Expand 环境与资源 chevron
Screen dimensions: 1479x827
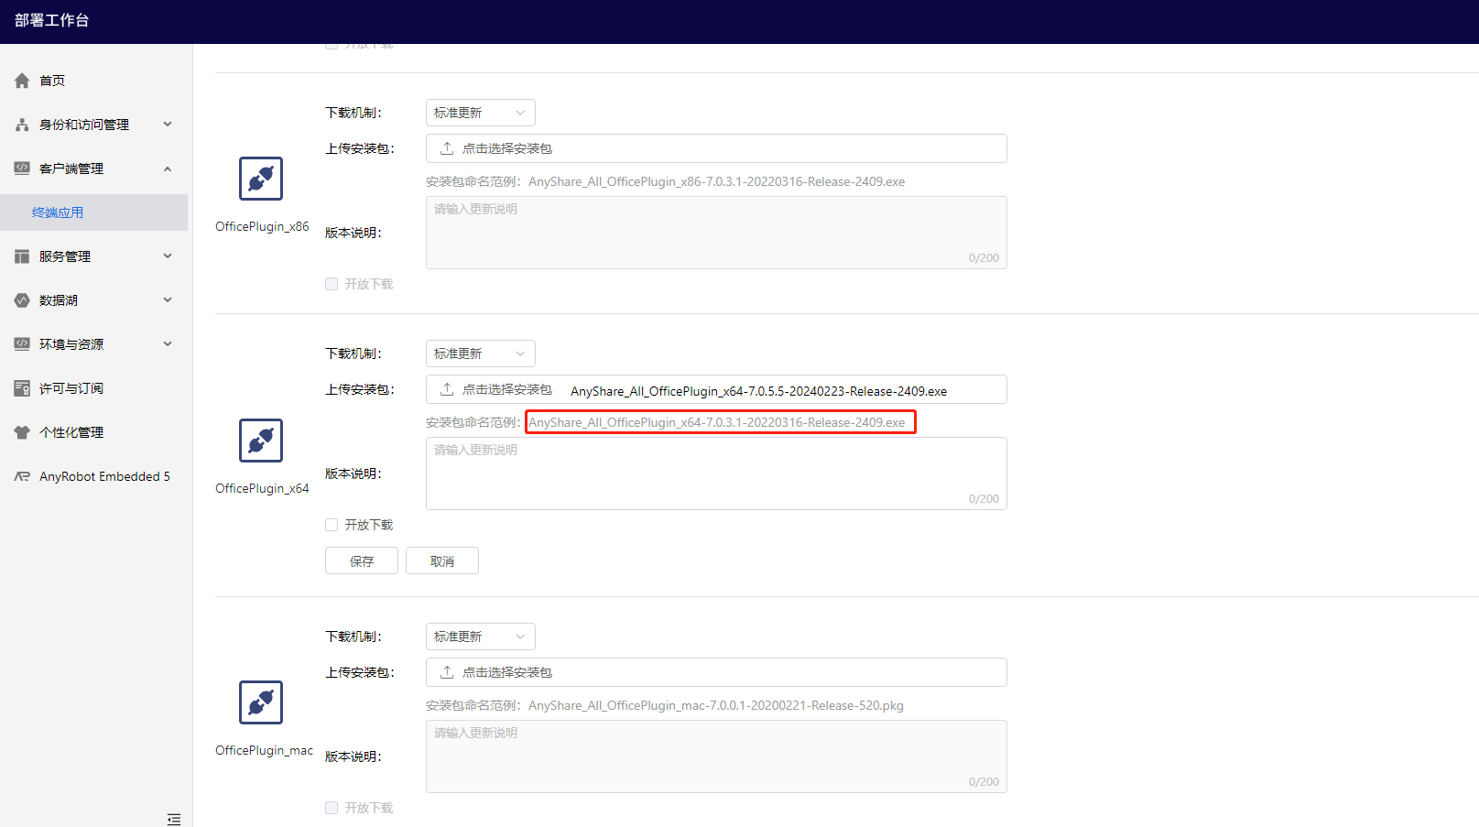[x=168, y=344]
